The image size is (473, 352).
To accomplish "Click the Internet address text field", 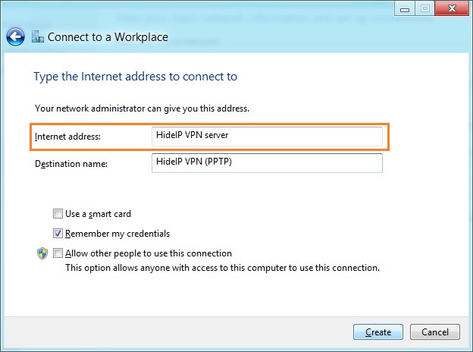I will pyautogui.click(x=267, y=136).
